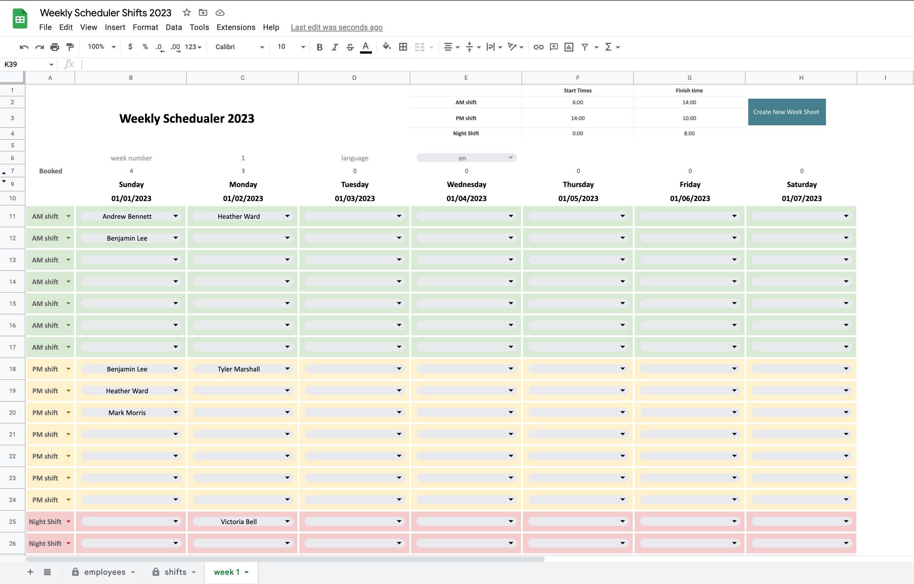Select the Paint format tool

[70, 47]
